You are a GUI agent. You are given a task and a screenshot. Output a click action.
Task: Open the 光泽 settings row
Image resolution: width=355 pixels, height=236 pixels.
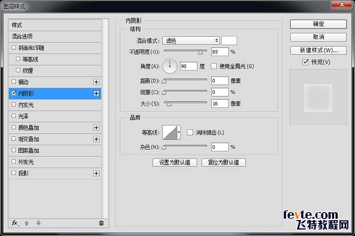[55, 116]
